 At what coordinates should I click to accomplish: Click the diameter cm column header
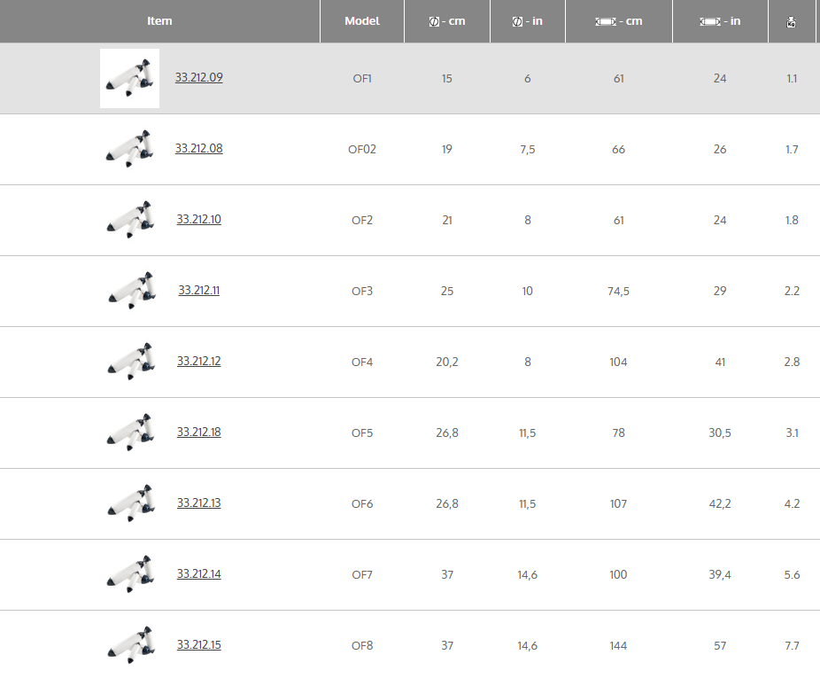446,21
